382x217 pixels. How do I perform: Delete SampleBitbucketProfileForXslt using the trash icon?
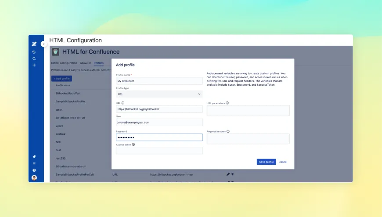[232, 174]
